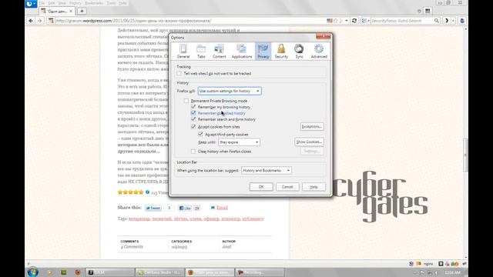Click the Show Cookies button

point(310,142)
